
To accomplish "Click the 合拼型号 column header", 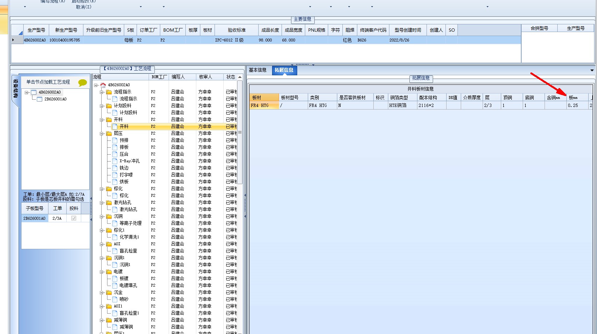I will [539, 28].
